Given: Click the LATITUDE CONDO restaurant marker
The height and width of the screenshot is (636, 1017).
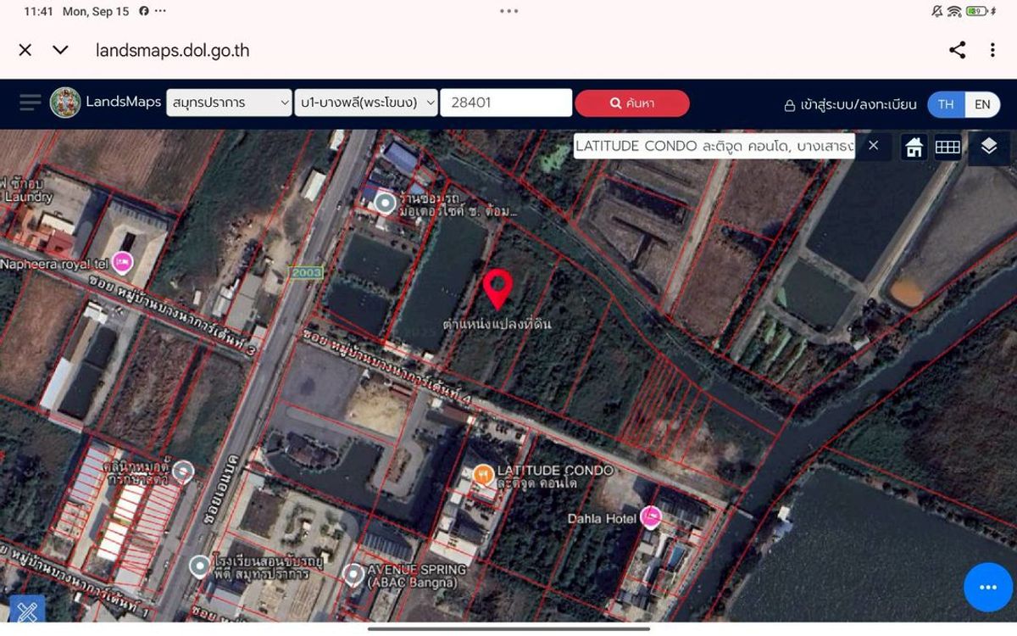Looking at the screenshot, I should point(484,474).
